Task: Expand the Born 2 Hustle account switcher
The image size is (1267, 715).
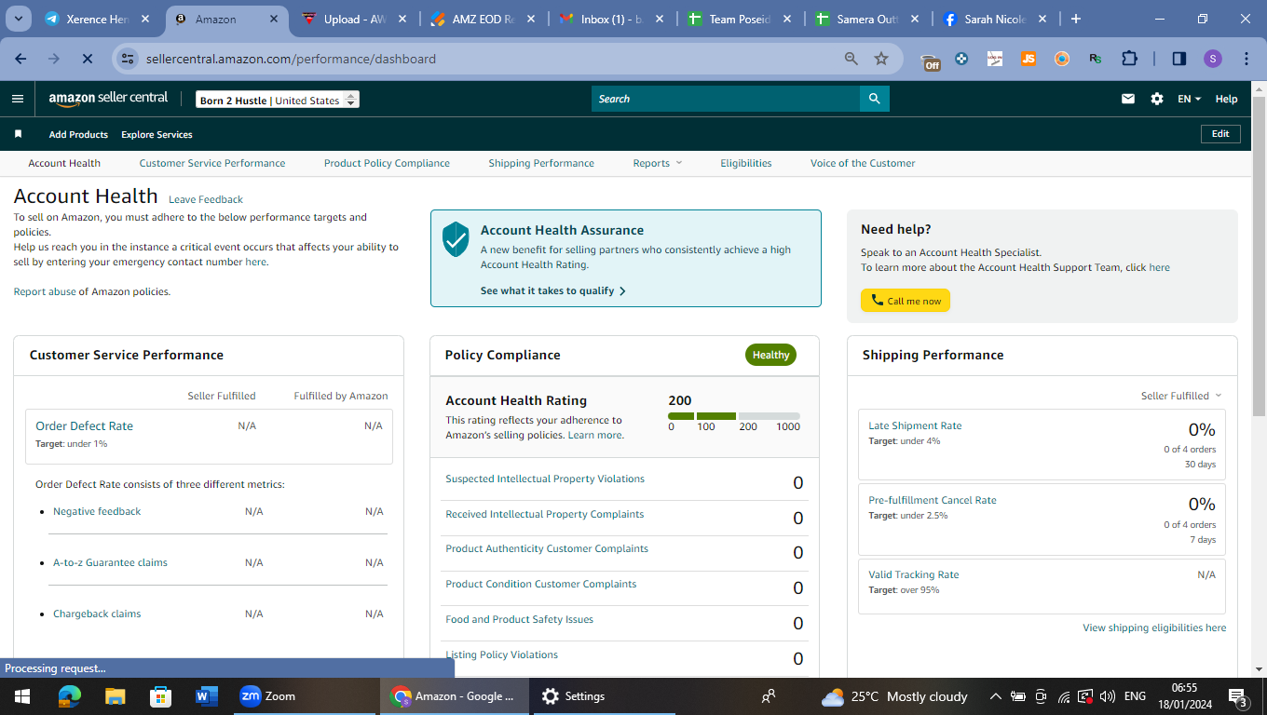Action: (x=278, y=100)
